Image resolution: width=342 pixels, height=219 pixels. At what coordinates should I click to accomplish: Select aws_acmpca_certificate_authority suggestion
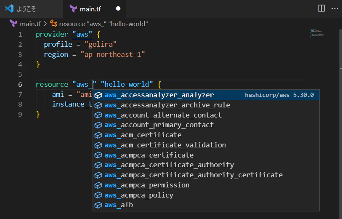click(x=206, y=165)
